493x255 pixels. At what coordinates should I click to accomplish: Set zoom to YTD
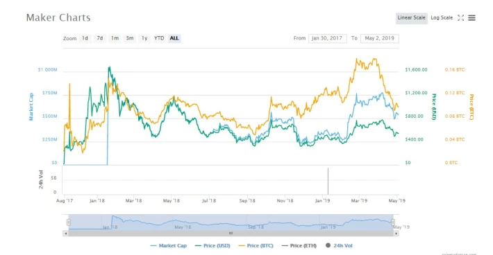click(159, 38)
